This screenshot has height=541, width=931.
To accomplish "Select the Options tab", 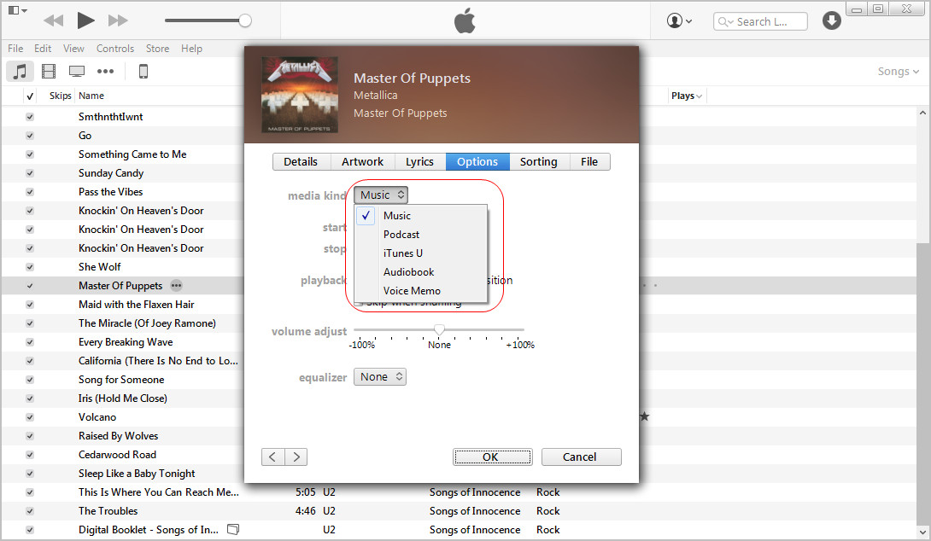I will [477, 162].
